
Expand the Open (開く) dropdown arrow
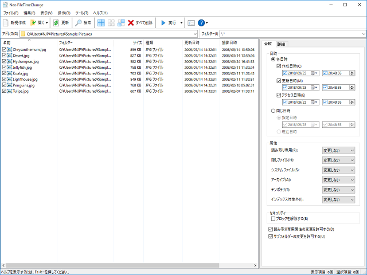(46, 23)
